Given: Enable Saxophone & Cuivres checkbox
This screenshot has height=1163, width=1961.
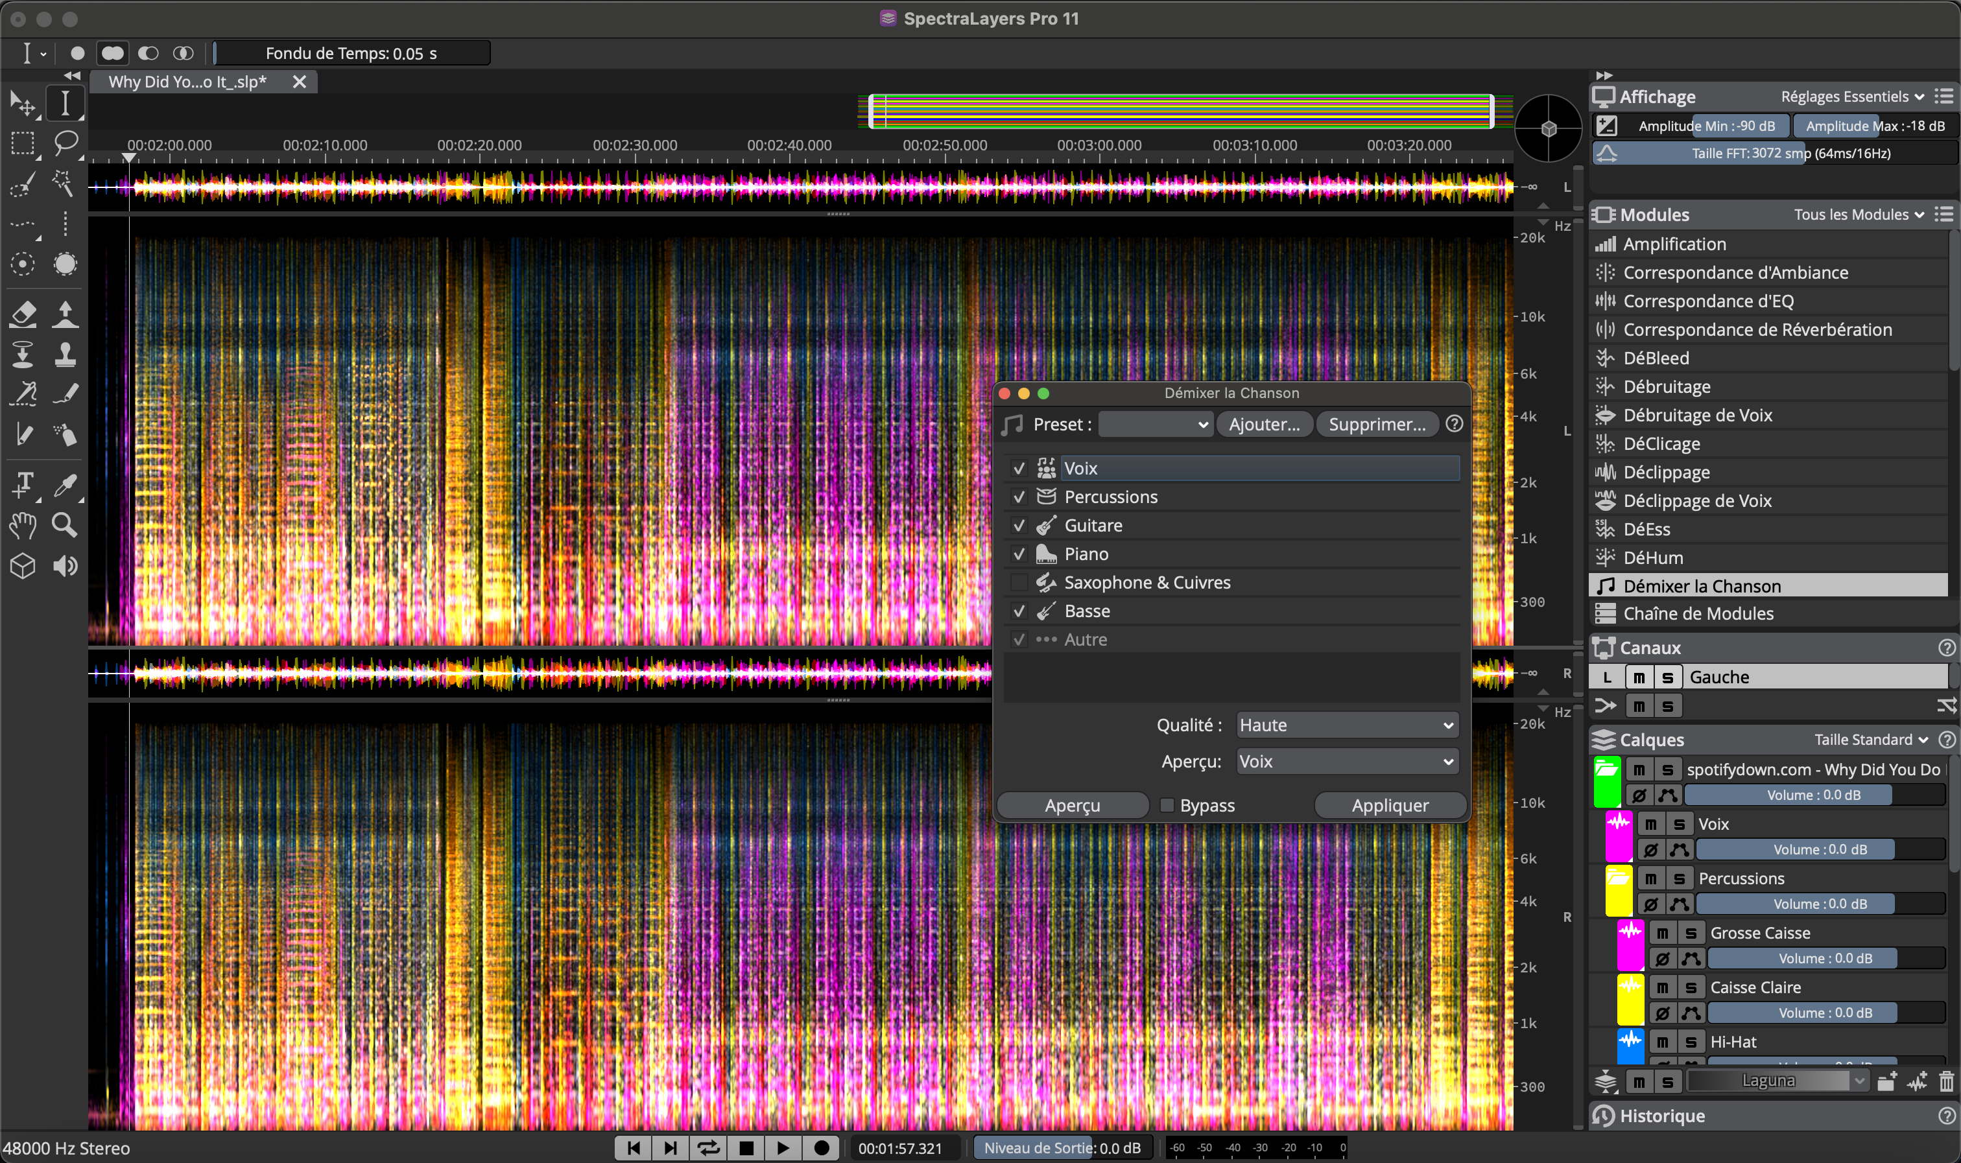Looking at the screenshot, I should [1019, 582].
